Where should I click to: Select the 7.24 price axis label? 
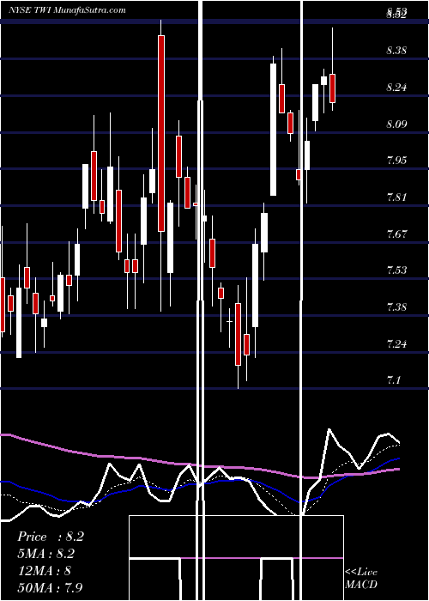[396, 343]
